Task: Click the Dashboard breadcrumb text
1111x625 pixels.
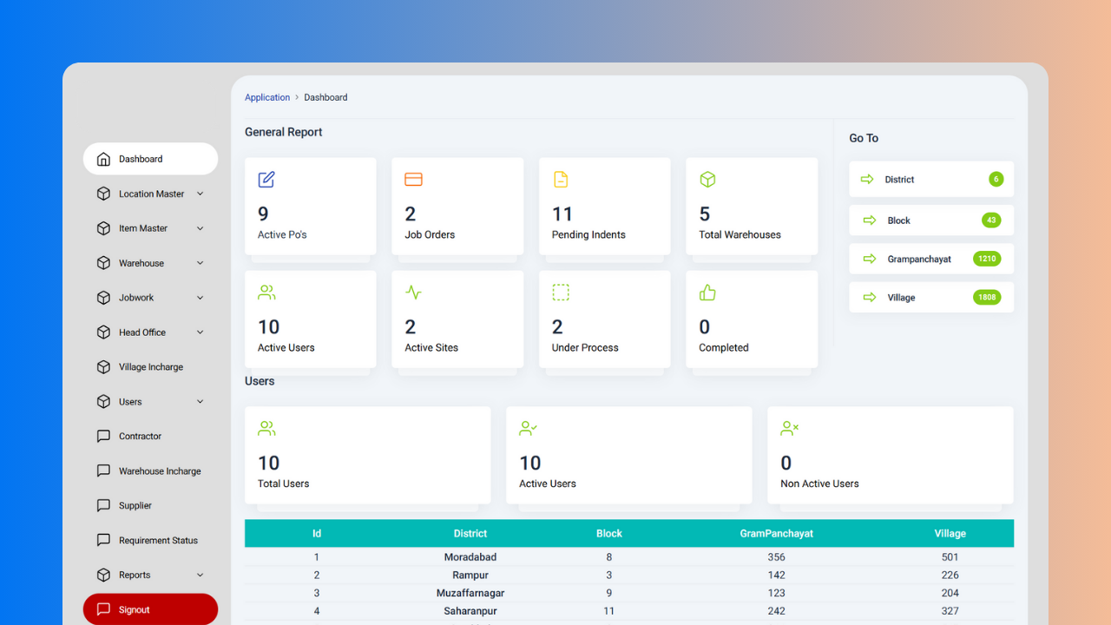Action: pos(325,97)
